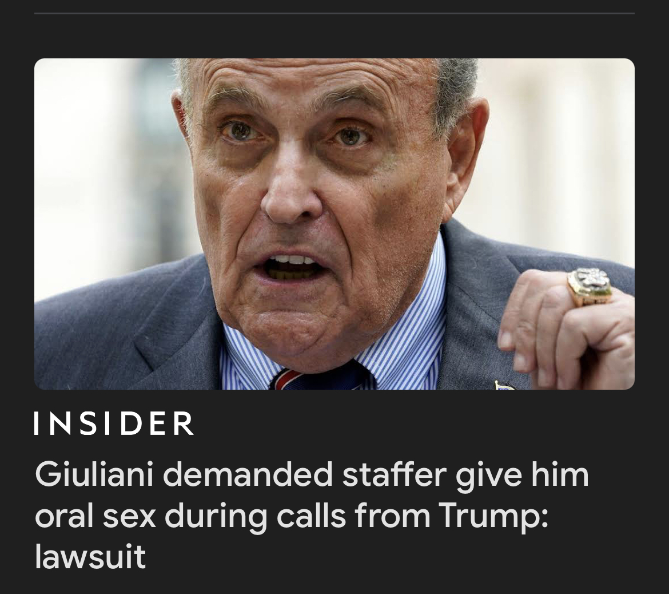Tap the final "R" of INSIDER logo
669x594 pixels.
pos(184,423)
